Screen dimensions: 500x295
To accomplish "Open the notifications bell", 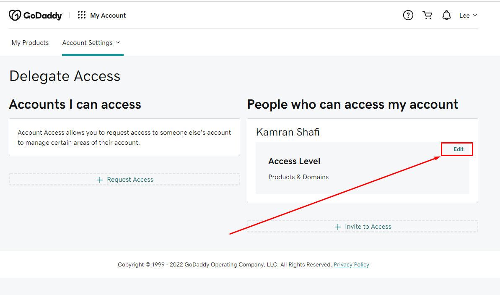I will (x=446, y=15).
